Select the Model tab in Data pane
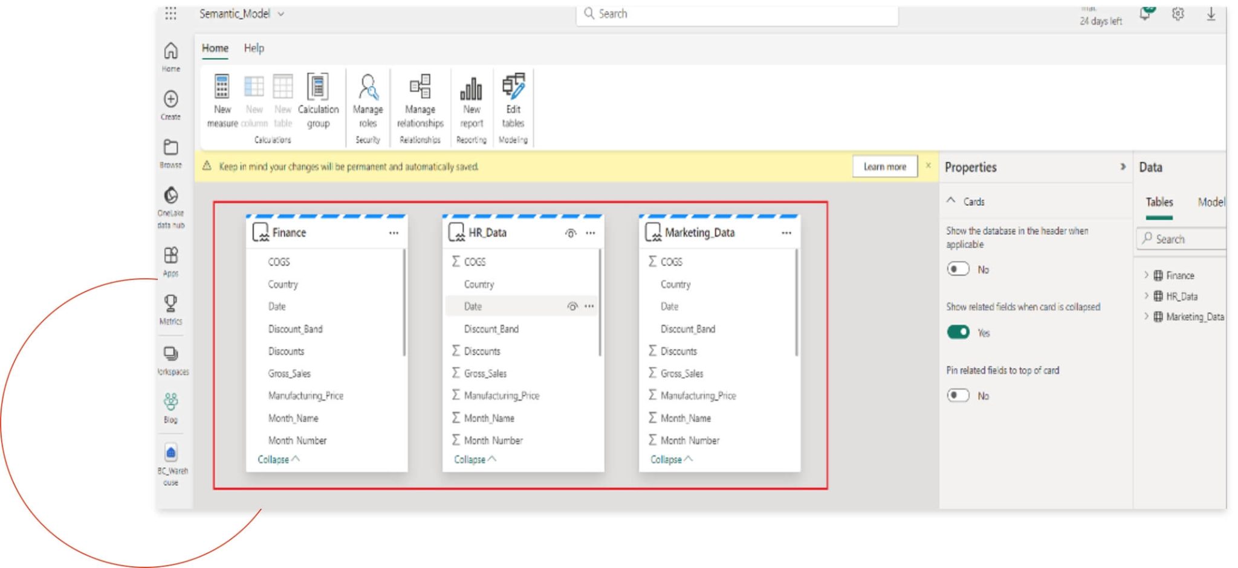Viewport: 1238px width, 568px height. click(x=1211, y=202)
